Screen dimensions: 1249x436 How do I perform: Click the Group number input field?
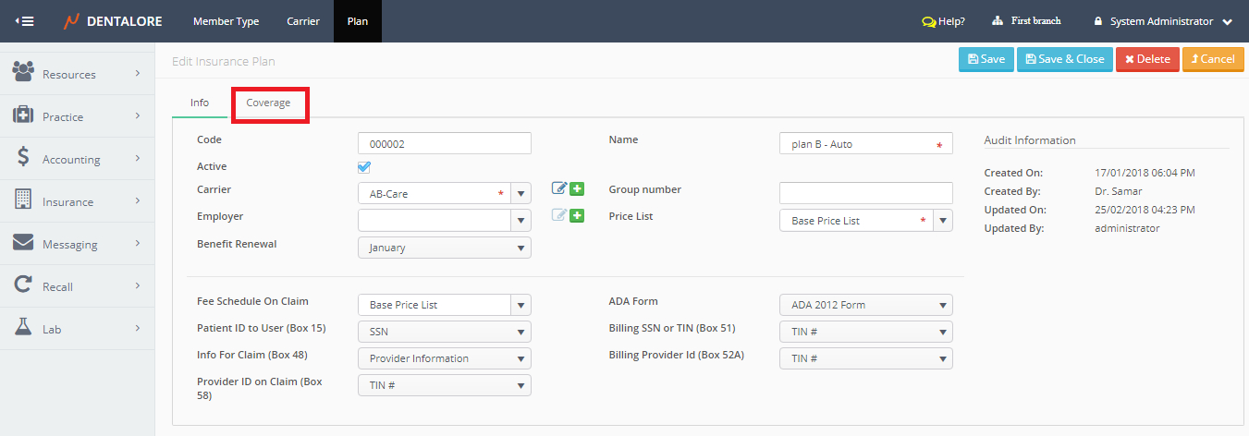tap(865, 193)
